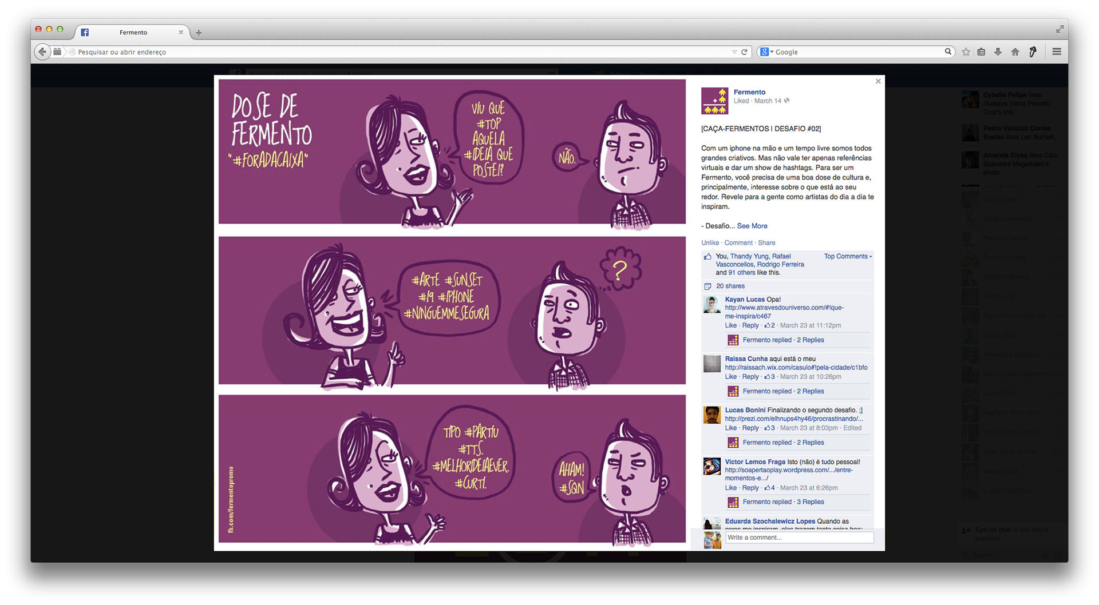The width and height of the screenshot is (1099, 605).
Task: Open Lucas Bonini's profile picture
Action: click(x=711, y=415)
